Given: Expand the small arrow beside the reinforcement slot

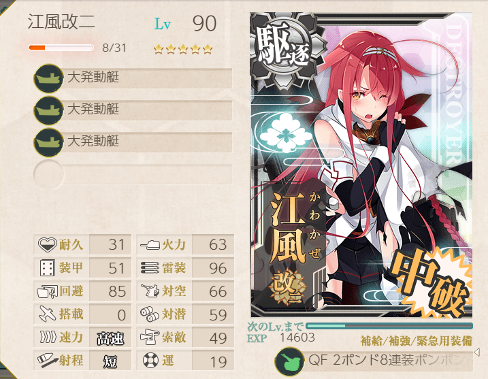Looking at the screenshot, I should pyautogui.click(x=476, y=352).
